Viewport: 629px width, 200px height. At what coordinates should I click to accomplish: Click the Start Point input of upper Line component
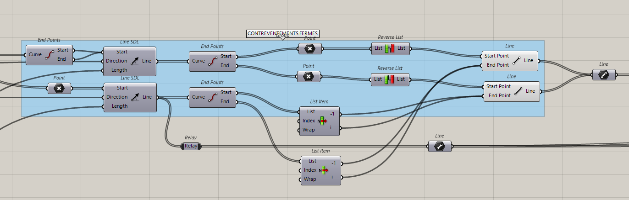coord(497,56)
